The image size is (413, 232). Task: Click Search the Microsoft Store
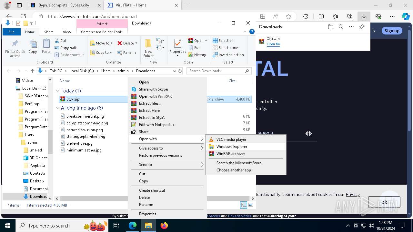pos(246,163)
